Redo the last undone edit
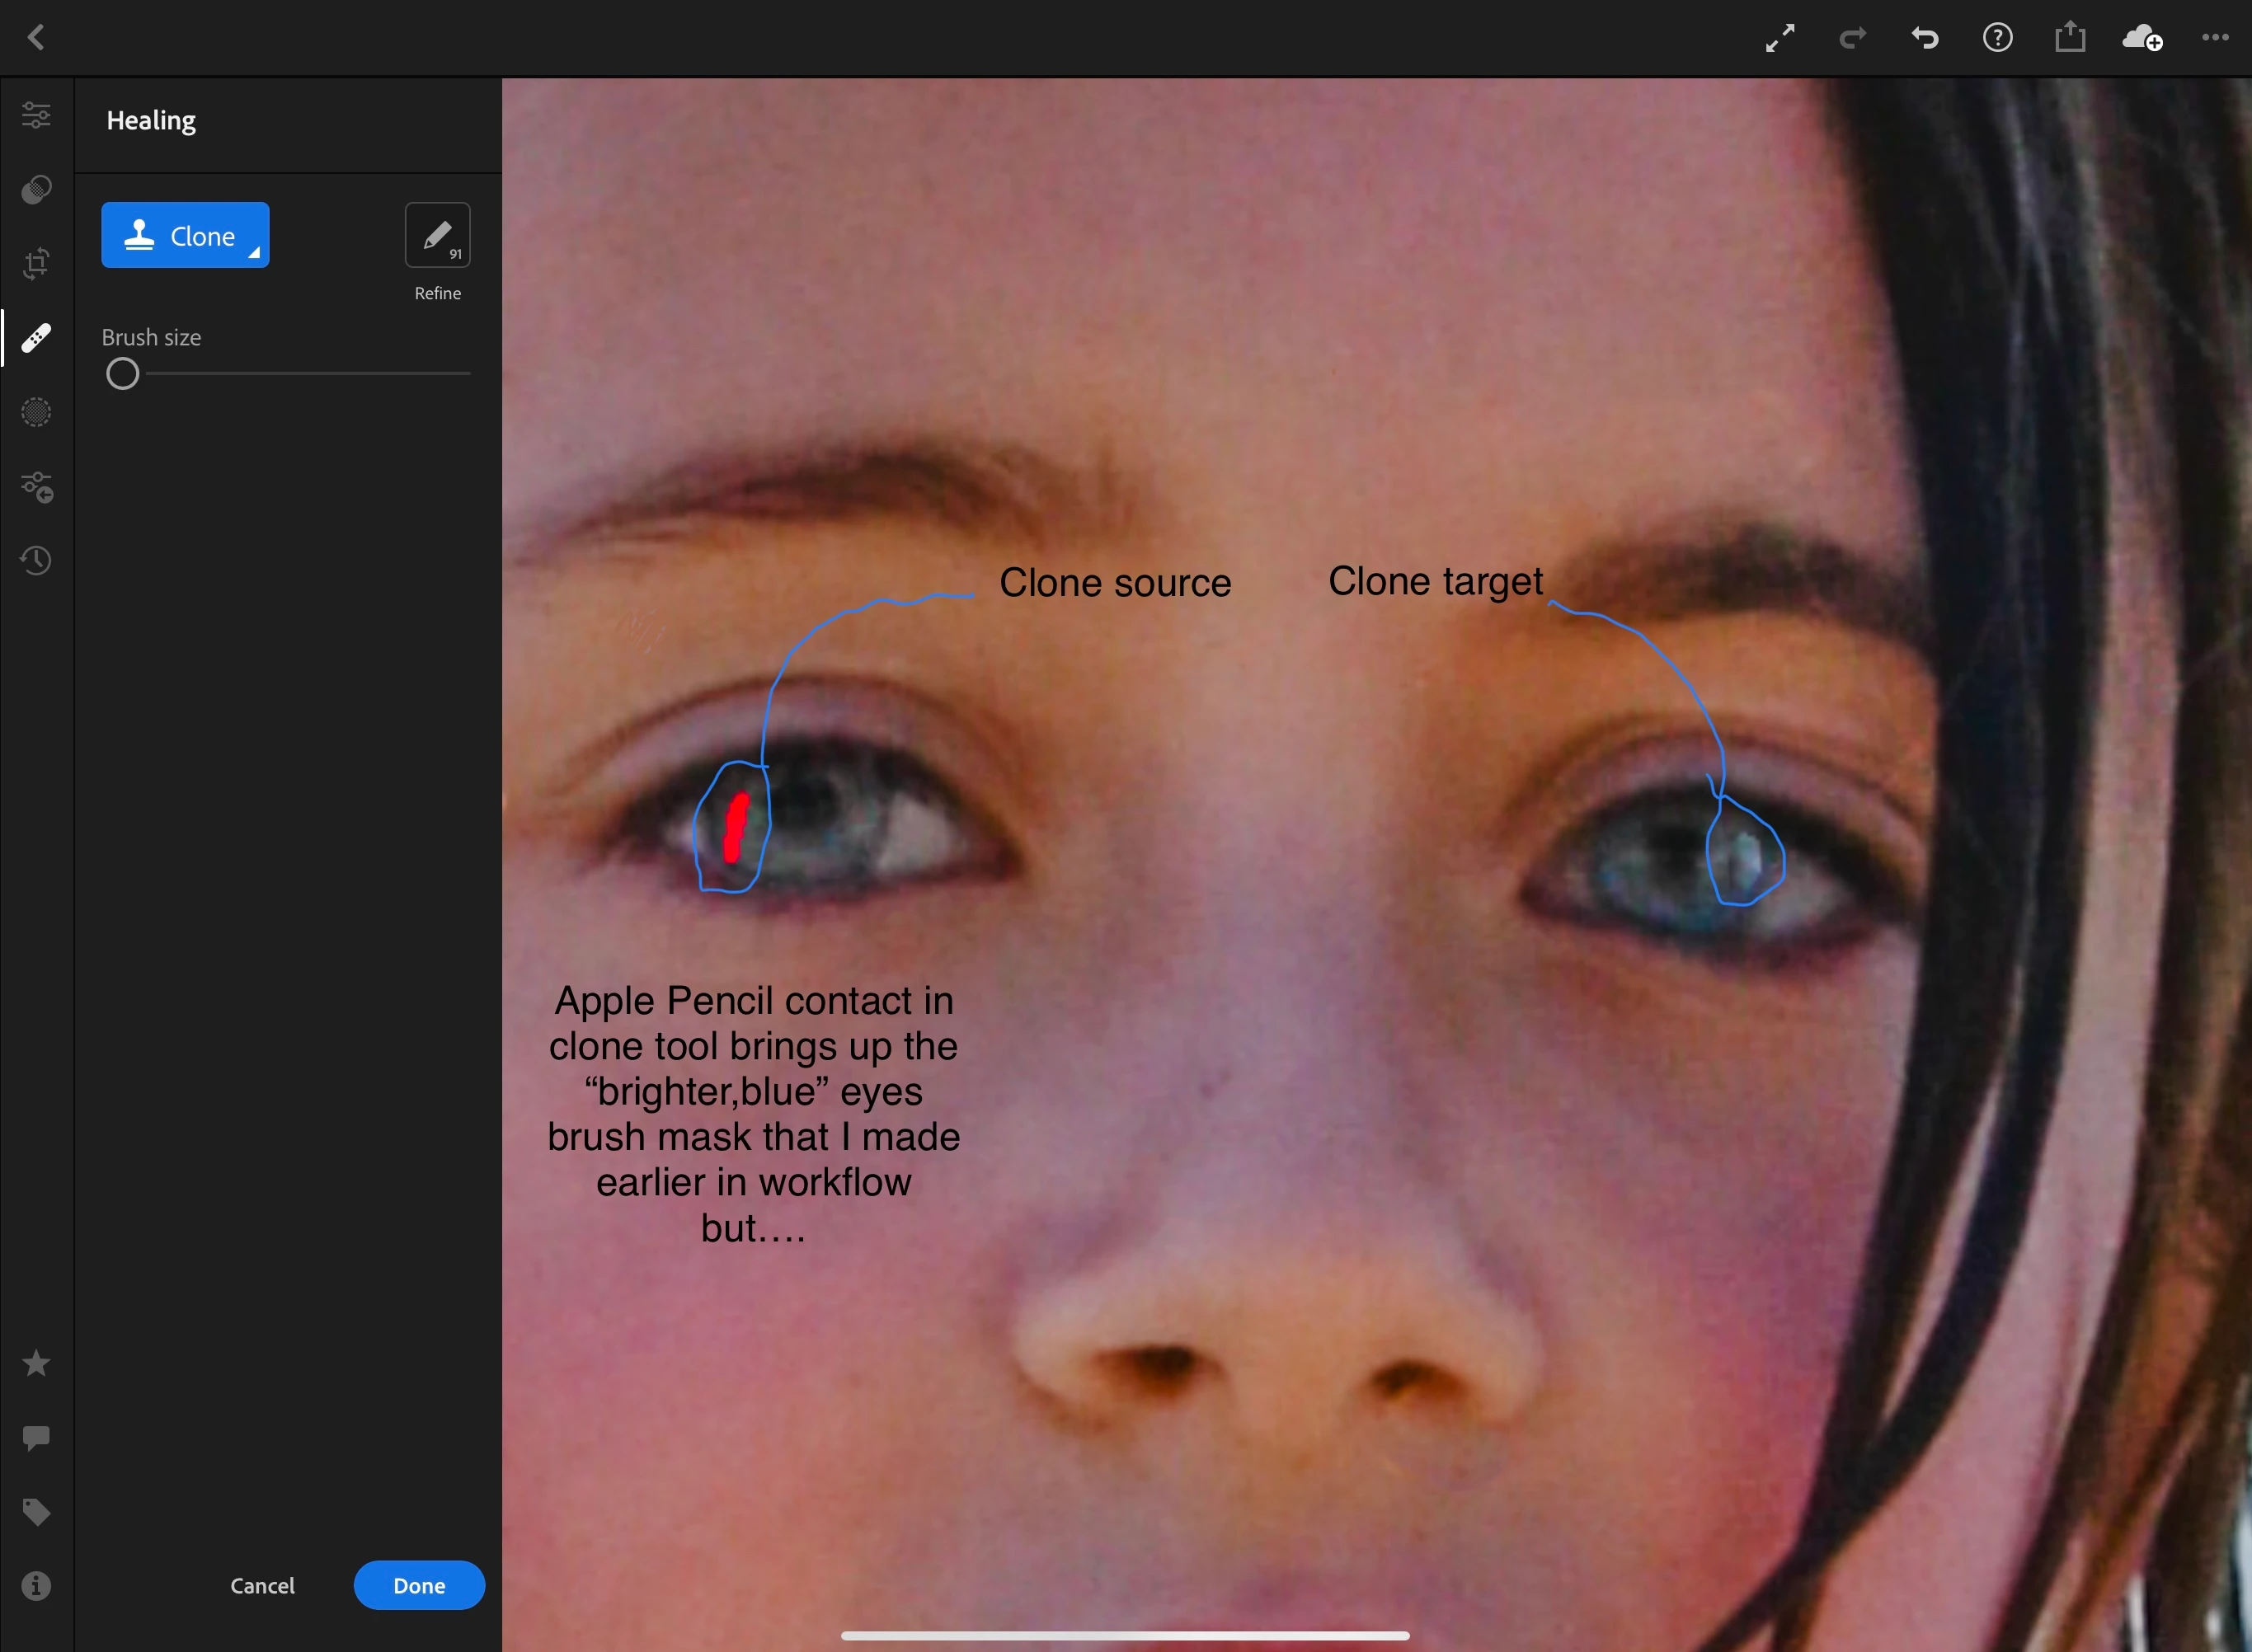Image resolution: width=2252 pixels, height=1652 pixels. click(x=1853, y=38)
